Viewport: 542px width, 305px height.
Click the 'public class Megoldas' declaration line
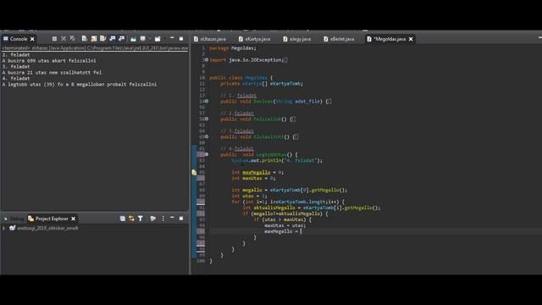click(x=241, y=77)
